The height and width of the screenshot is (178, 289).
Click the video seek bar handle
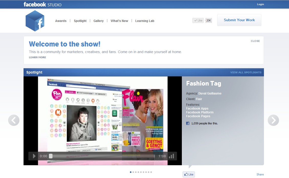coord(51,156)
